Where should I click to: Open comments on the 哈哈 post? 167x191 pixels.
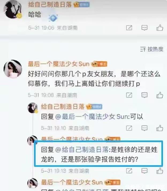(145, 28)
